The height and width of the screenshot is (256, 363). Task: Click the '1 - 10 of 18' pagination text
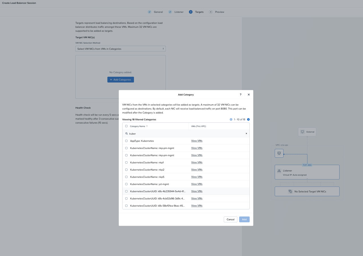click(x=240, y=120)
